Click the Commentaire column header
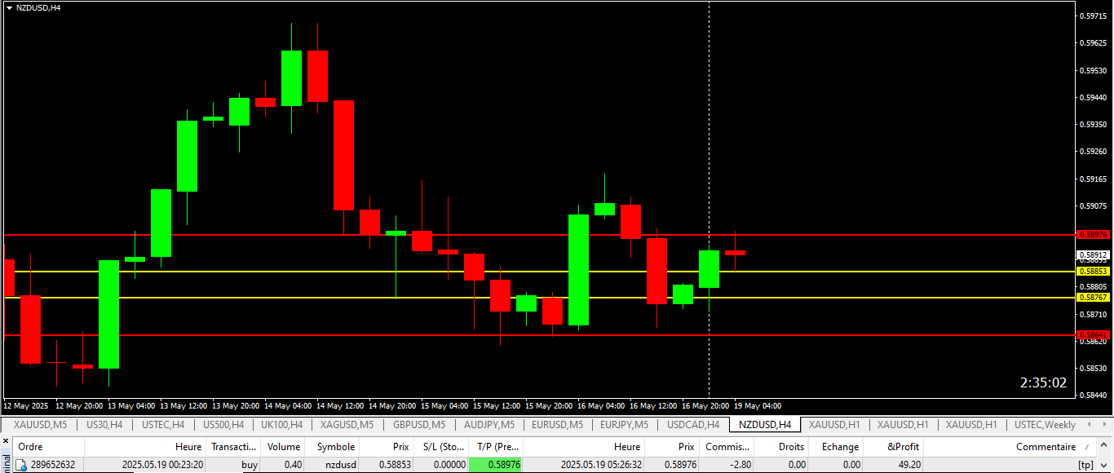The width and height of the screenshot is (1114, 473). tap(1045, 447)
